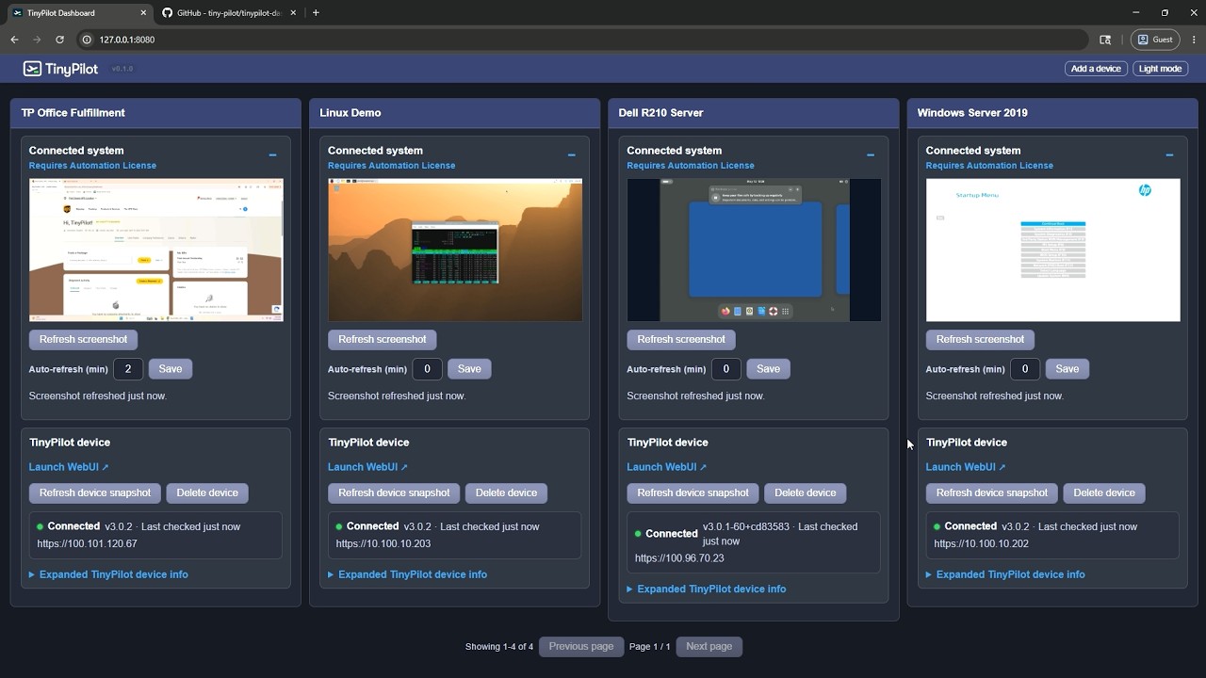Click the Previous page button
This screenshot has width=1206, height=678.
(581, 647)
